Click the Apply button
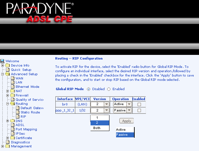 coord(127,121)
